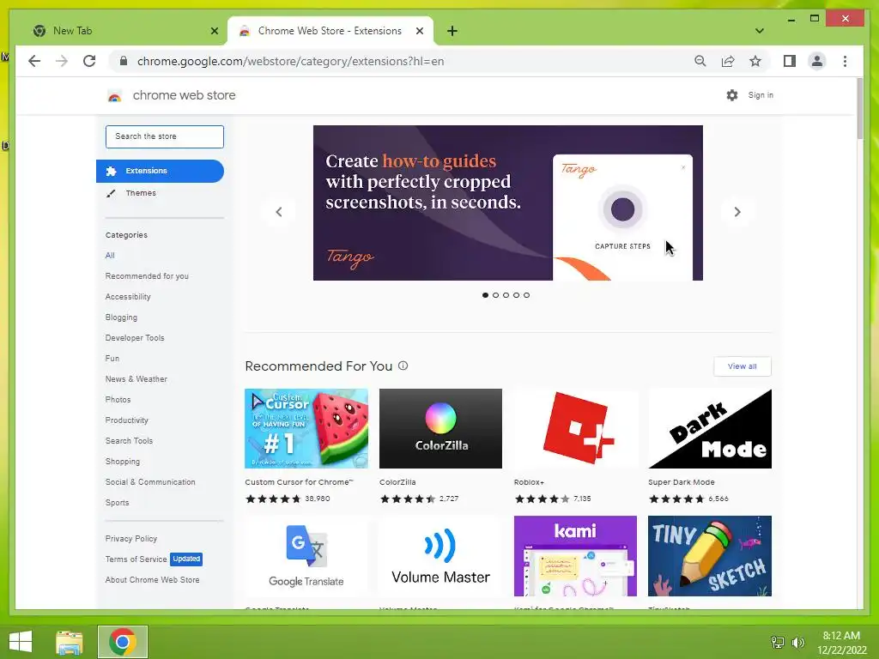879x659 pixels.
Task: Select fifth carousel dot indicator
Action: (x=526, y=295)
